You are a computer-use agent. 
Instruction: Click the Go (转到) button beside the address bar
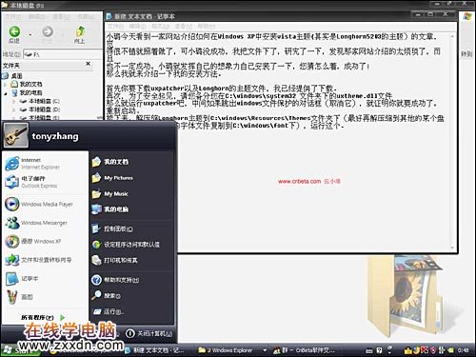tap(466, 54)
